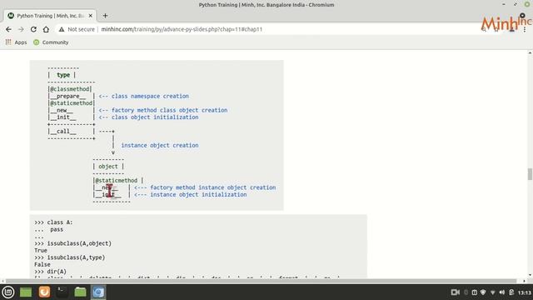Viewport: 533px width, 300px height.
Task: Click the '__prepare__' method text
Action: click(68, 97)
